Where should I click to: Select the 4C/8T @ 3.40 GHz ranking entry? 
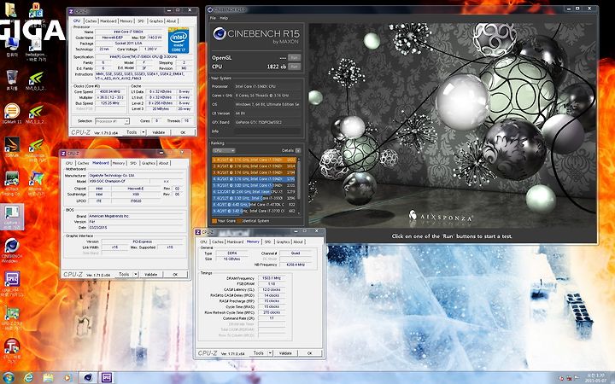(x=255, y=211)
